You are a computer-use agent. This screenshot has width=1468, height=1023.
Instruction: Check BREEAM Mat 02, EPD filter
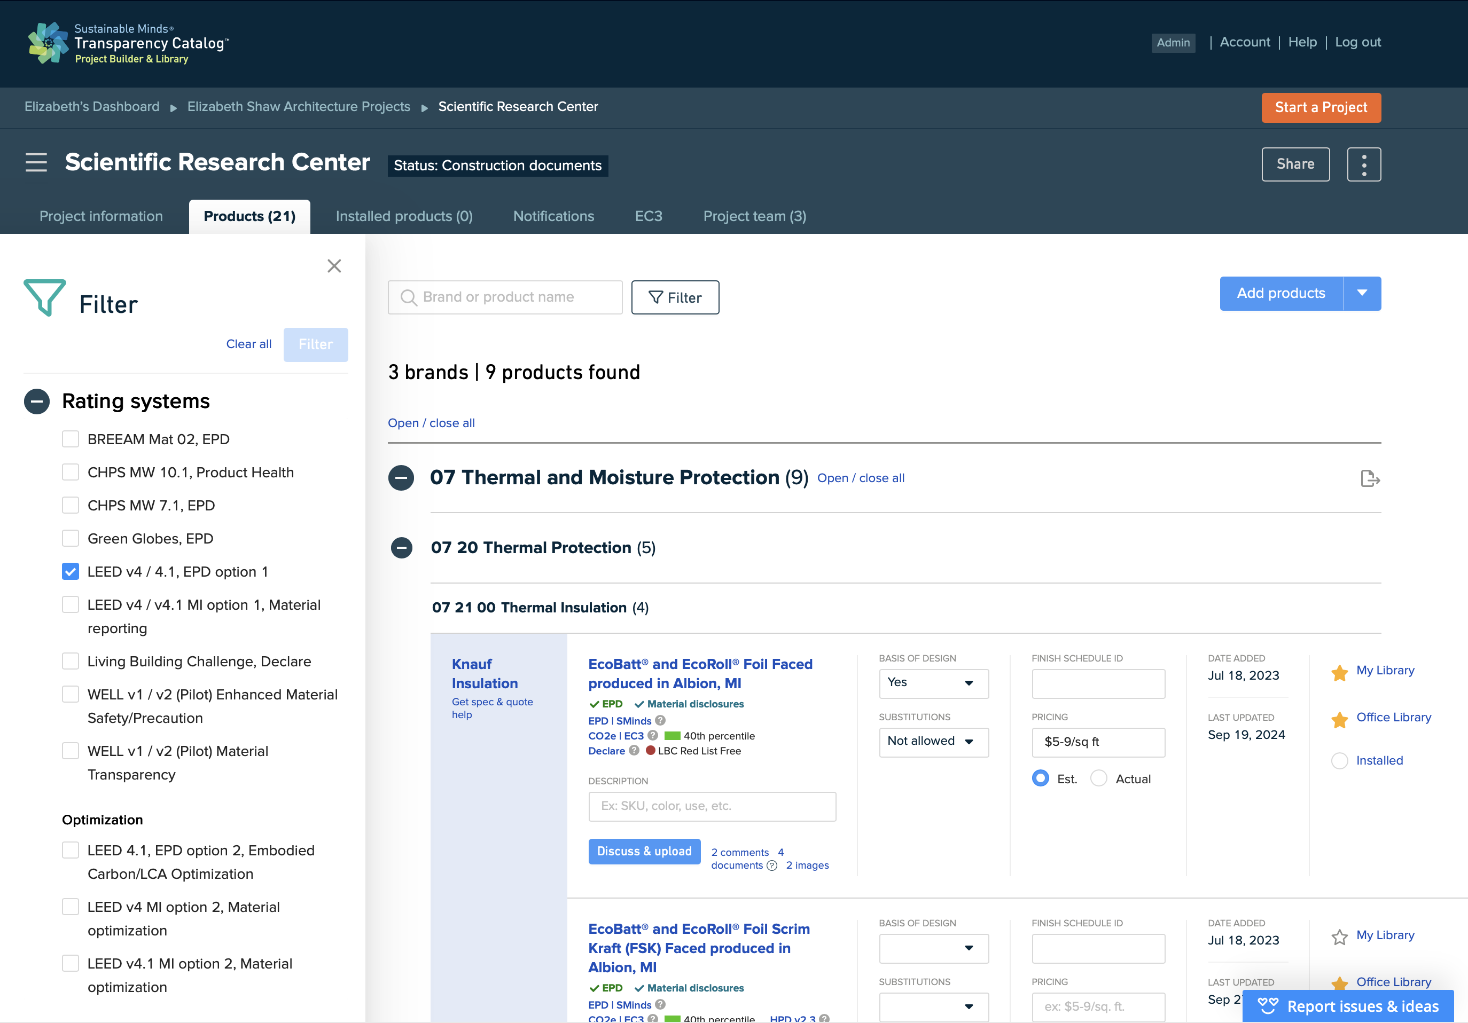click(x=71, y=439)
